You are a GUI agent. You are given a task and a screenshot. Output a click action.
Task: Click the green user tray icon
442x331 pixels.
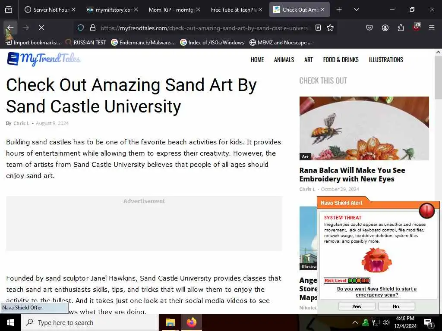coord(366,322)
